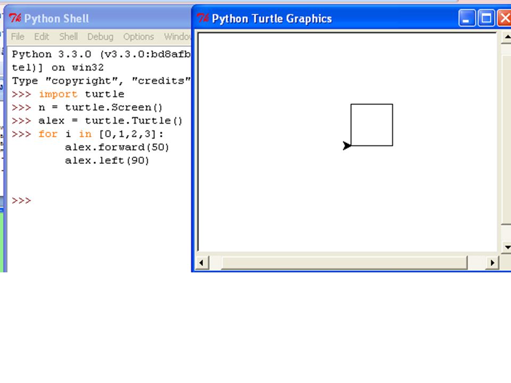
Task: Open the Shell menu in Python Shell
Action: coord(69,37)
